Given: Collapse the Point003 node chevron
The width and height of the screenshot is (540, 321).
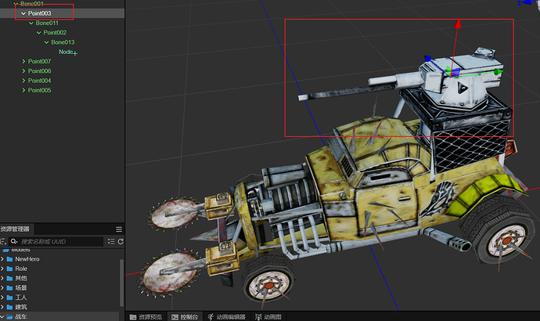Looking at the screenshot, I should pyautogui.click(x=23, y=13).
